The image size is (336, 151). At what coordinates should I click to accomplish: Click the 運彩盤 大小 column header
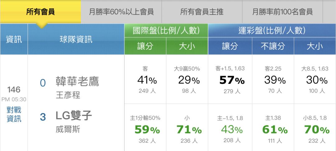[315, 47]
